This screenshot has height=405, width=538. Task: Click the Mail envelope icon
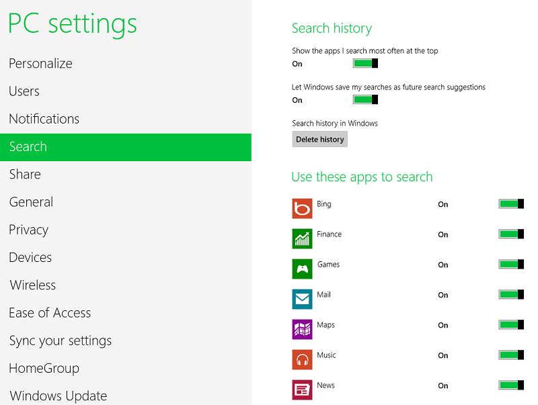[302, 299]
